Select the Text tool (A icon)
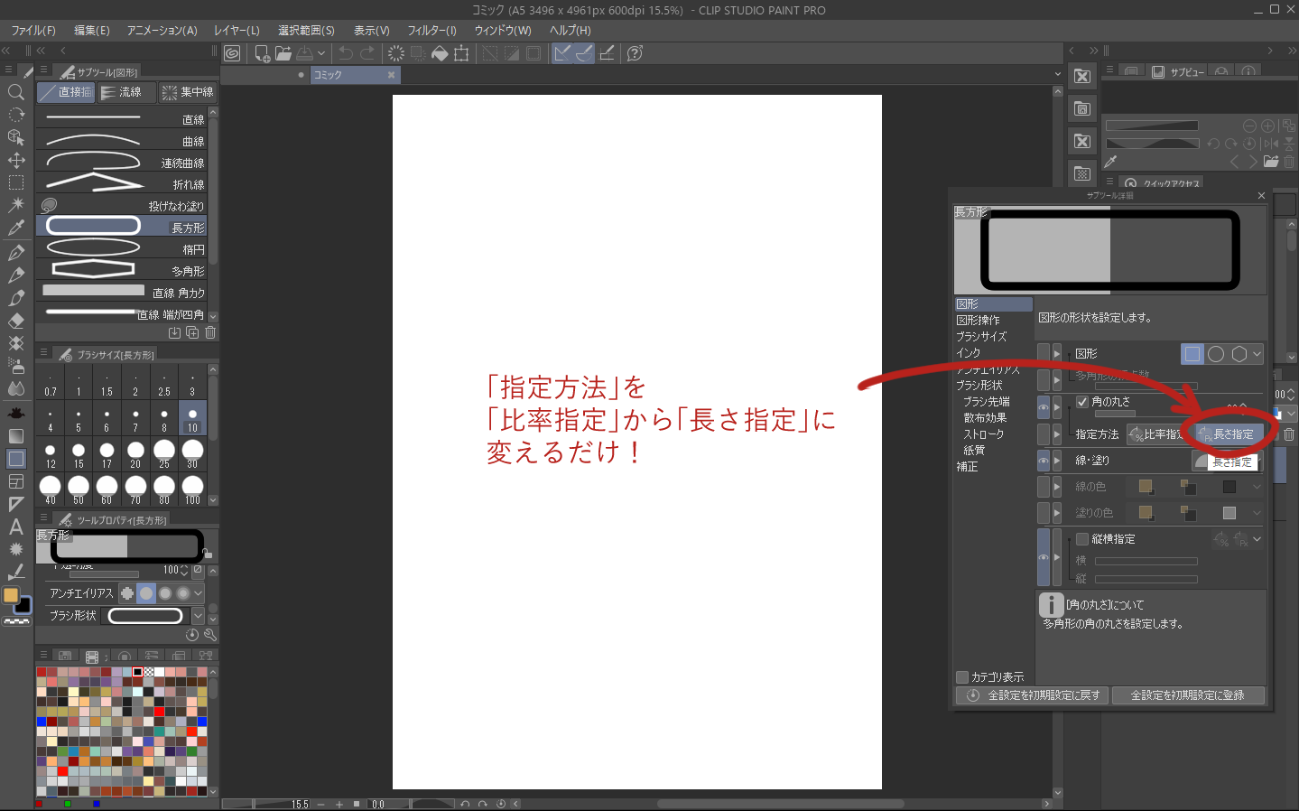 15,527
